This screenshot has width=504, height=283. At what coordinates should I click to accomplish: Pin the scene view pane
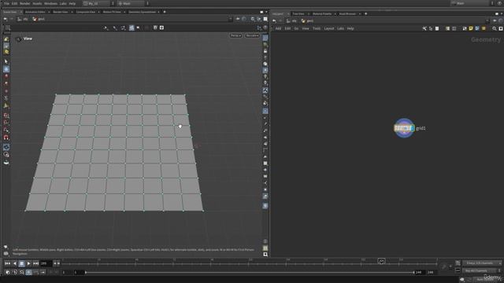[x=238, y=19]
